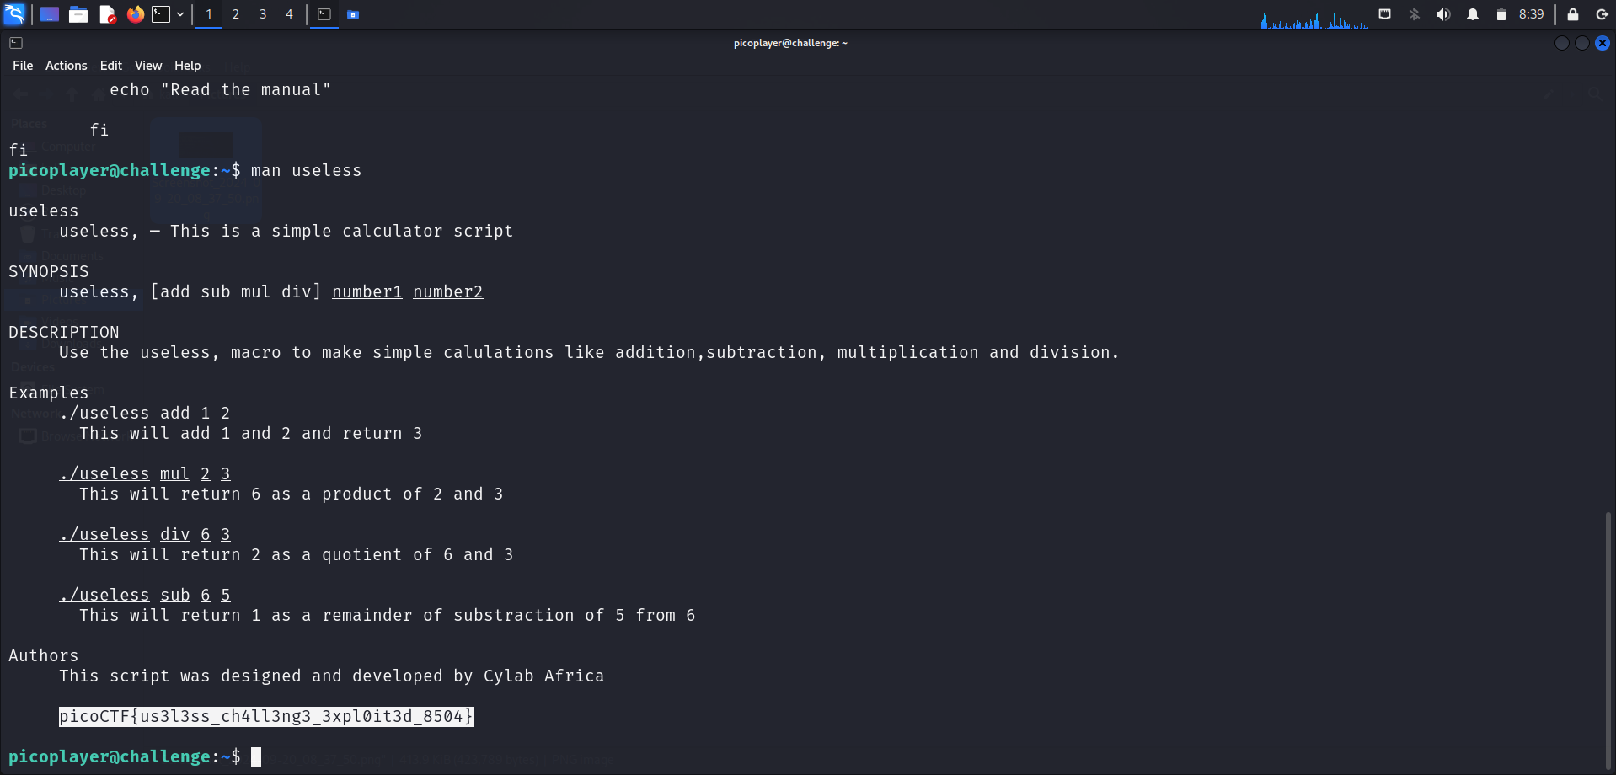The image size is (1616, 775).
Task: Open the file manager launcher
Action: [x=78, y=14]
